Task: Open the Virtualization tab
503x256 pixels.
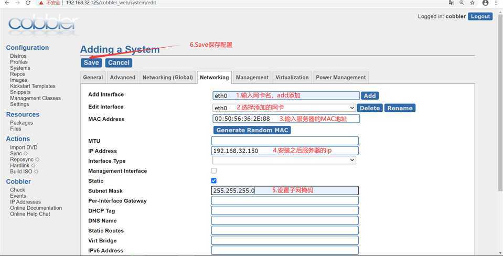Action: click(292, 77)
